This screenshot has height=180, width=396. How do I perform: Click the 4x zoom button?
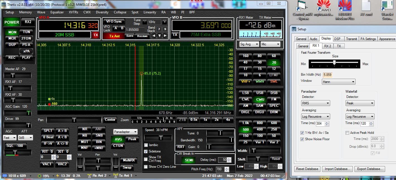coord(228,120)
